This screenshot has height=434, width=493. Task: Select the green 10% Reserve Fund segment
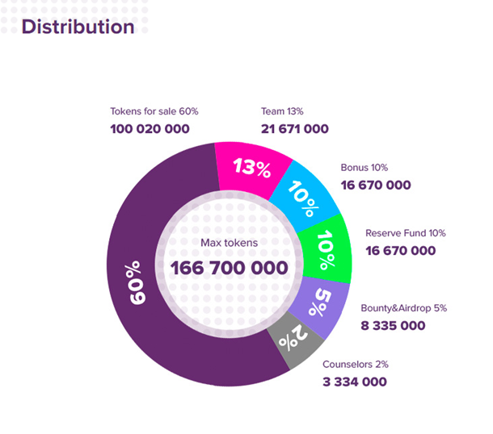[326, 249]
